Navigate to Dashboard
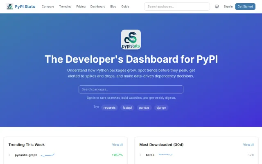262x164 pixels. [x=98, y=7]
